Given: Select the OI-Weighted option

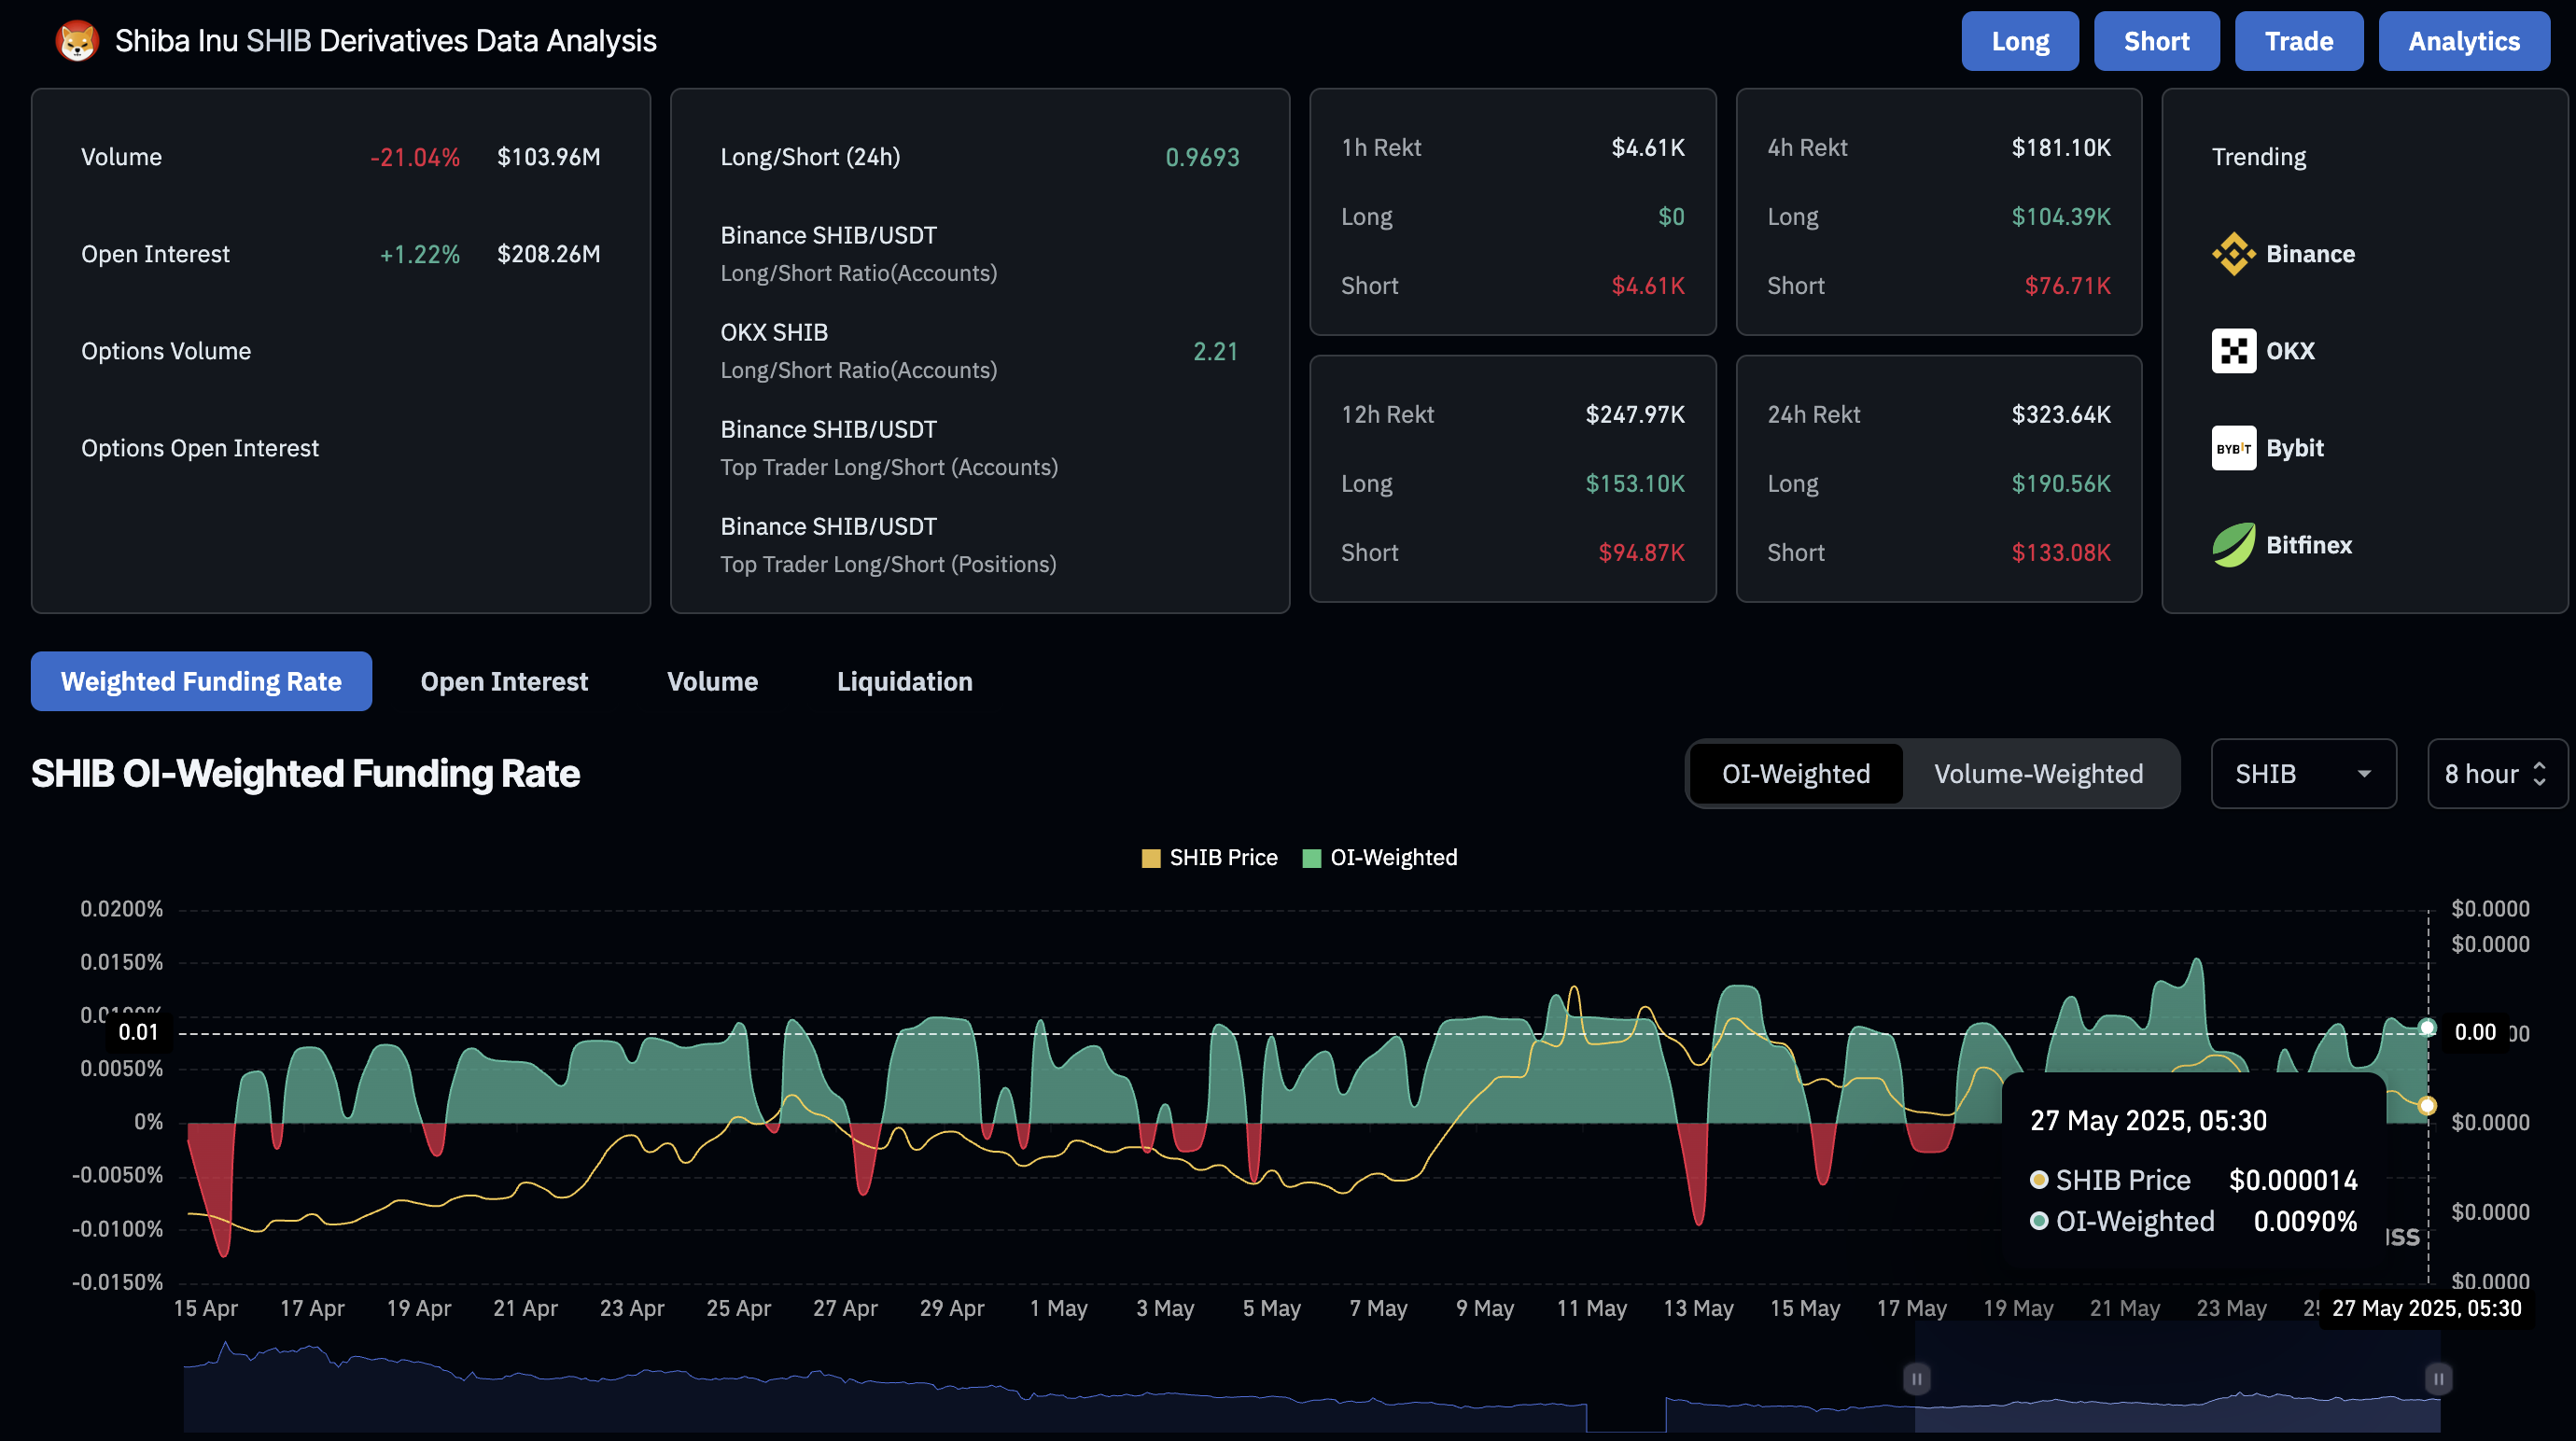Looking at the screenshot, I should pyautogui.click(x=1795, y=774).
